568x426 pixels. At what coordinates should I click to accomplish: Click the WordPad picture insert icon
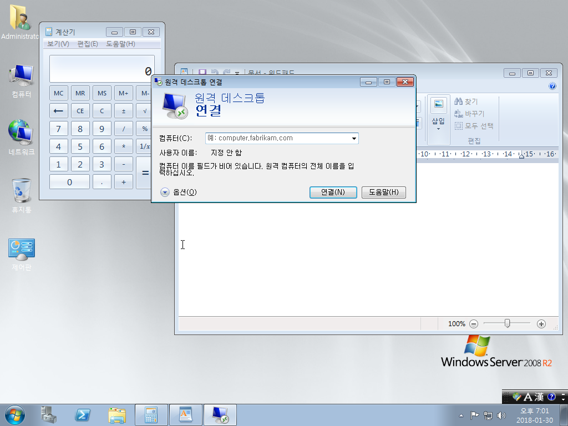(438, 104)
